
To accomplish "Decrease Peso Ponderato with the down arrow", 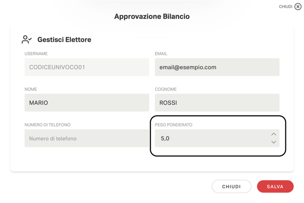I will [x=274, y=142].
